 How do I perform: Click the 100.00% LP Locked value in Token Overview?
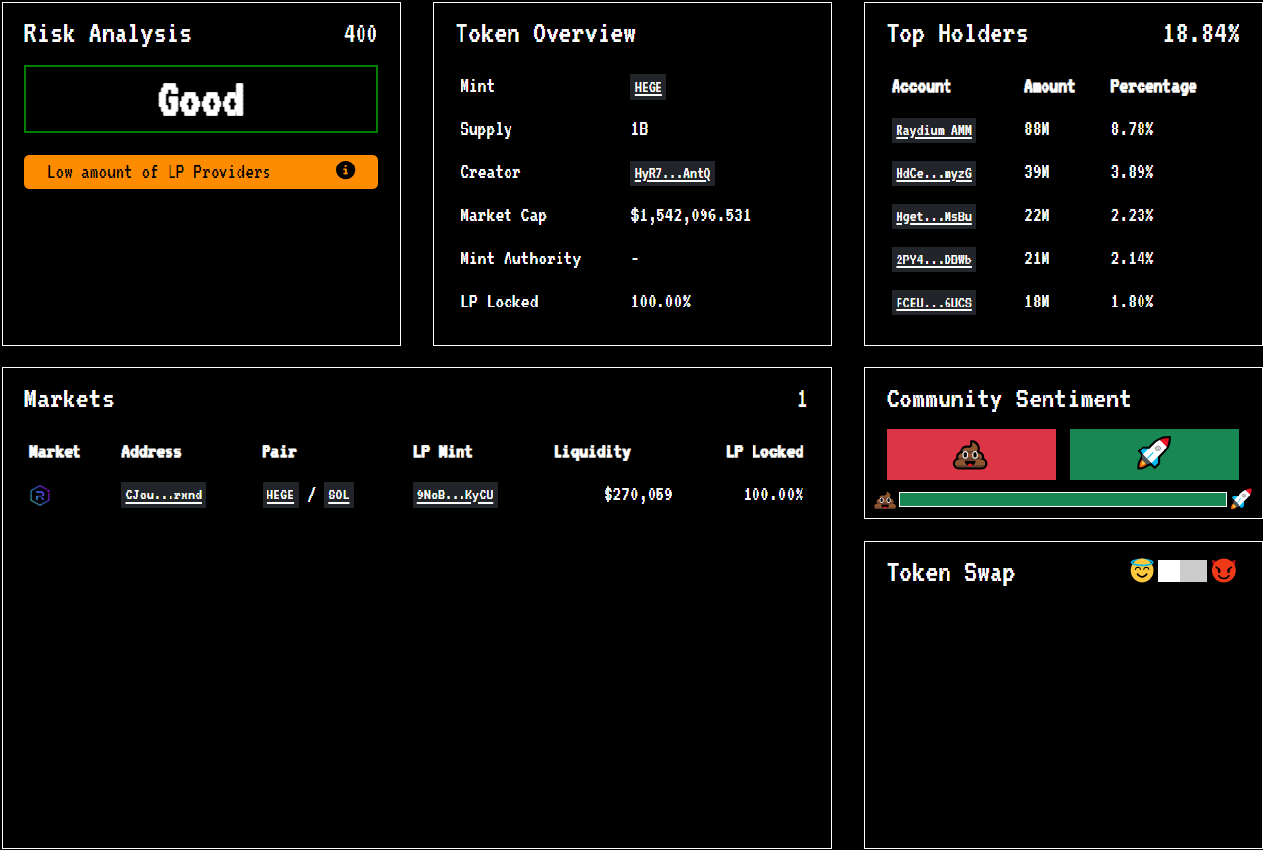coord(660,302)
